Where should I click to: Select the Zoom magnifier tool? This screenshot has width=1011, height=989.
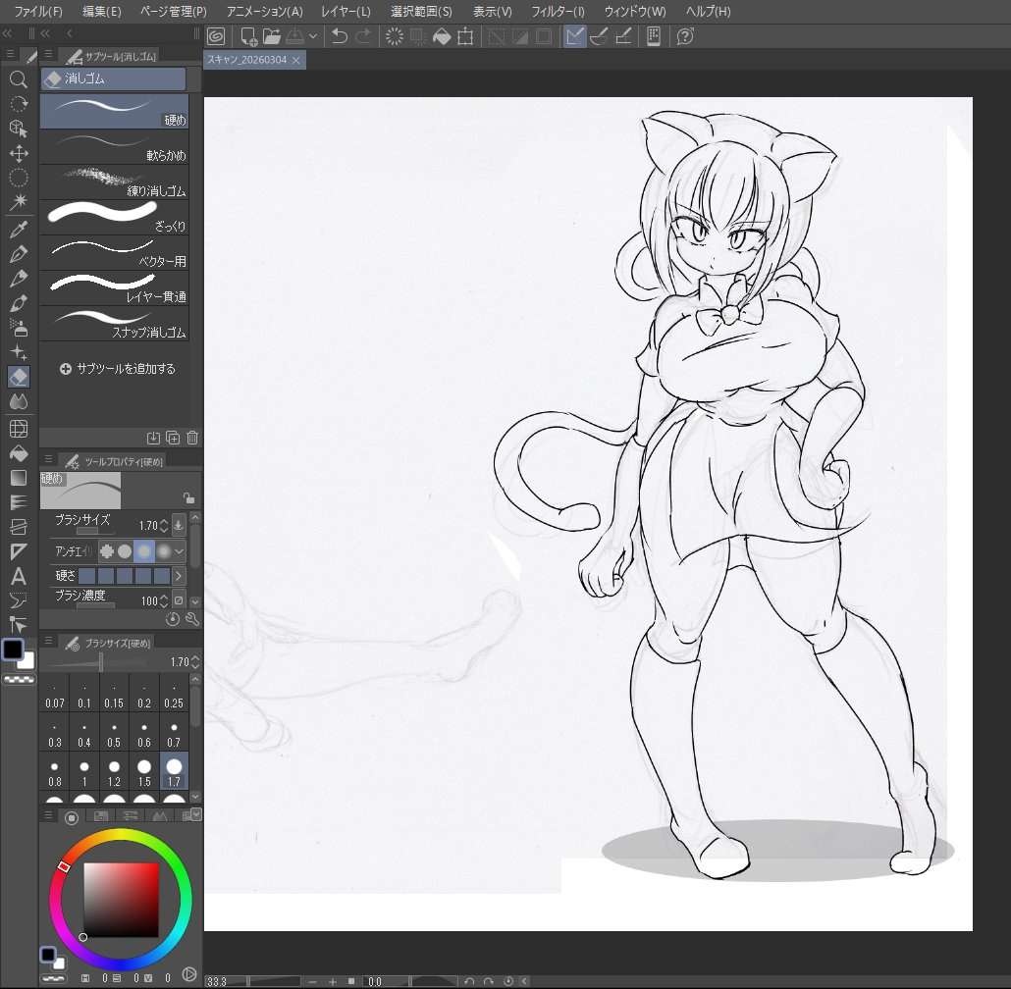pyautogui.click(x=18, y=79)
